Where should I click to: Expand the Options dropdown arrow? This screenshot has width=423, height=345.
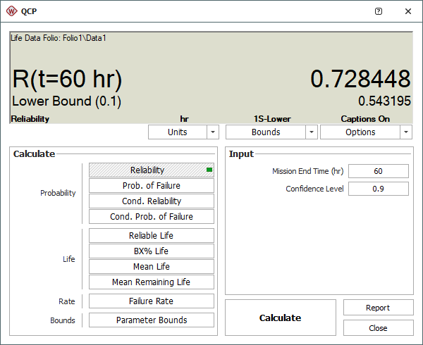tap(406, 132)
